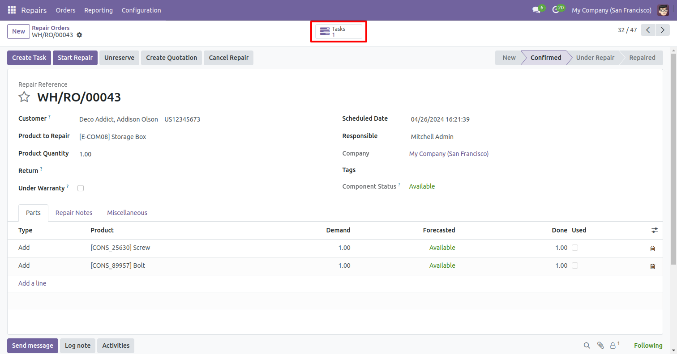Switch to the Miscellaneous tab
677x354 pixels.
click(x=127, y=213)
